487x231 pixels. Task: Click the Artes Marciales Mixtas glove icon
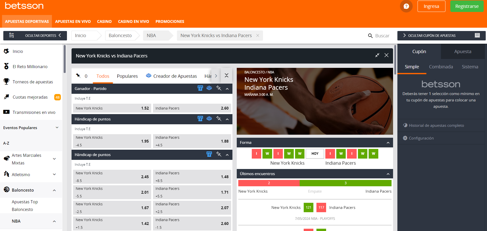[x=7, y=159]
